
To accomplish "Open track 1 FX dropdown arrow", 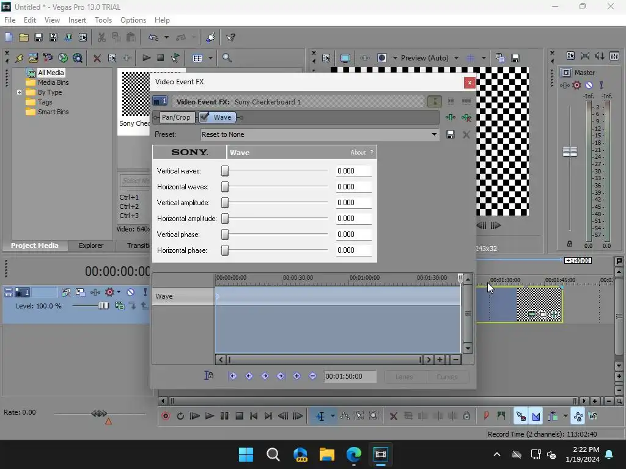I will click(119, 293).
